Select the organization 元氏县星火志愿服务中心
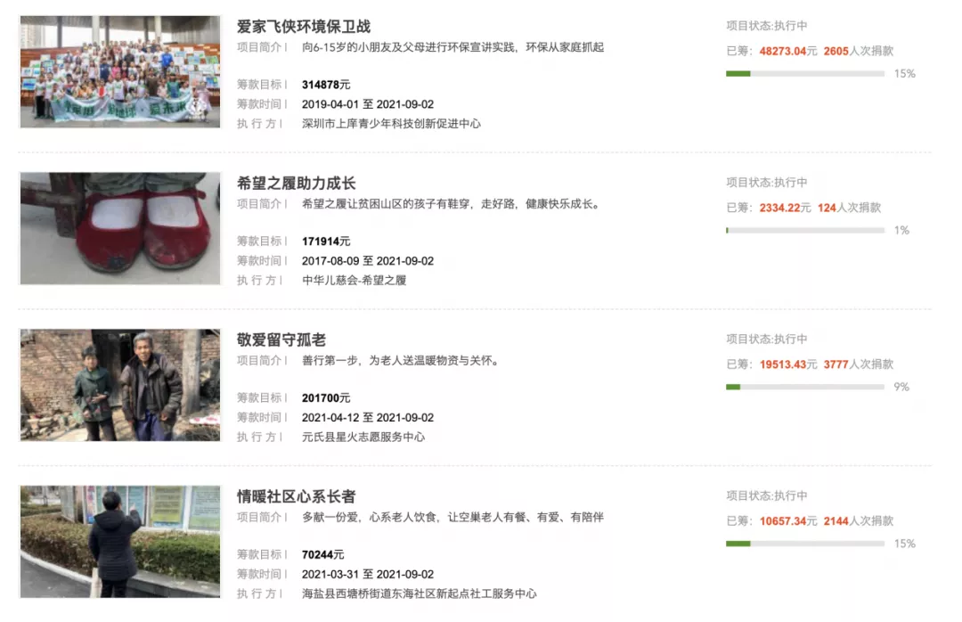Image resolution: width=962 pixels, height=622 pixels. (363, 438)
